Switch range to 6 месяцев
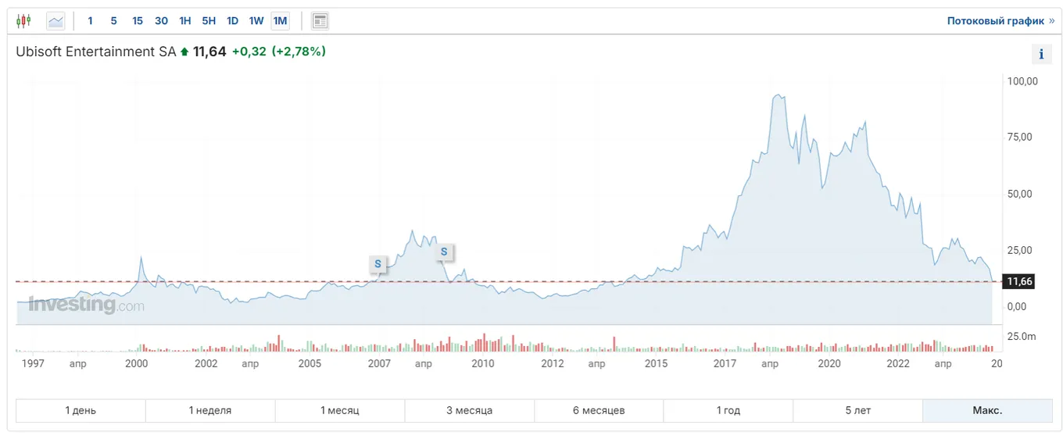Screen dimensions: 1063x443 pos(599,410)
